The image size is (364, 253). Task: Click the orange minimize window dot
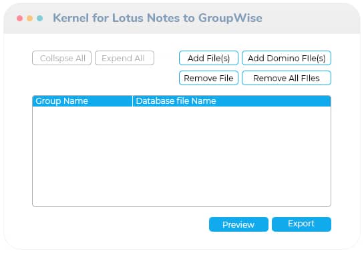(x=29, y=18)
